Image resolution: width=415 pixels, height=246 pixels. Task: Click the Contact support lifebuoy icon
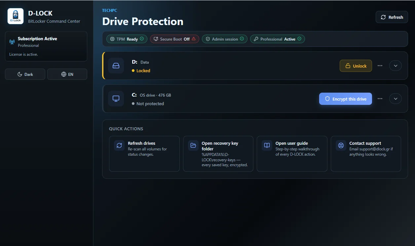pos(341,145)
